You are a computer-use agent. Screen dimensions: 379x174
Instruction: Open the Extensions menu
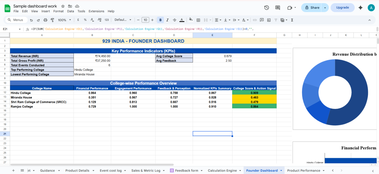tap(96, 11)
